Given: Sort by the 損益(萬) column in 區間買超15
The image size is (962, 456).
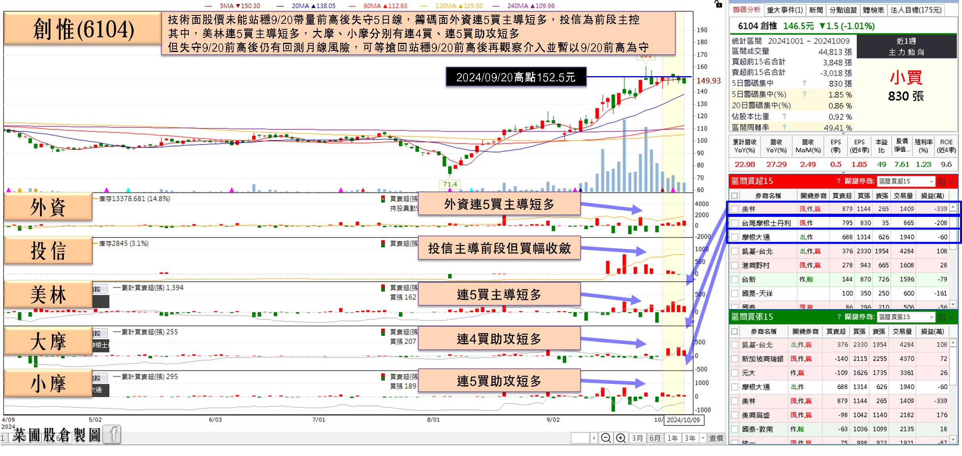Looking at the screenshot, I should pyautogui.click(x=932, y=196).
